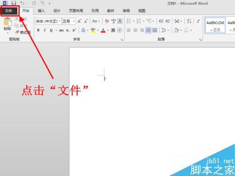Click the Justify alignment icon
The height and width of the screenshot is (176, 235).
coord(148,30)
